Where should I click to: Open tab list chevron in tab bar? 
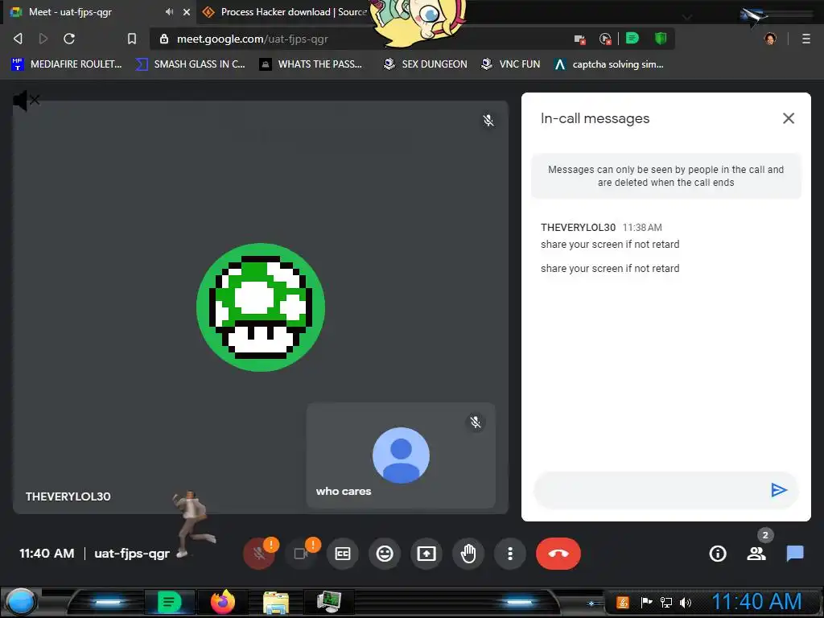click(686, 18)
